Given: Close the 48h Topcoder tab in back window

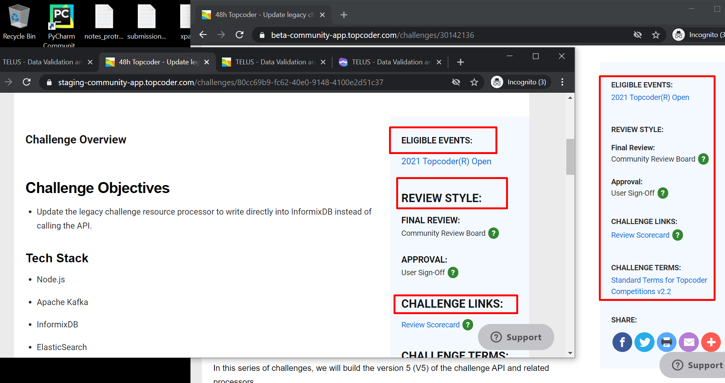Looking at the screenshot, I should pos(322,15).
